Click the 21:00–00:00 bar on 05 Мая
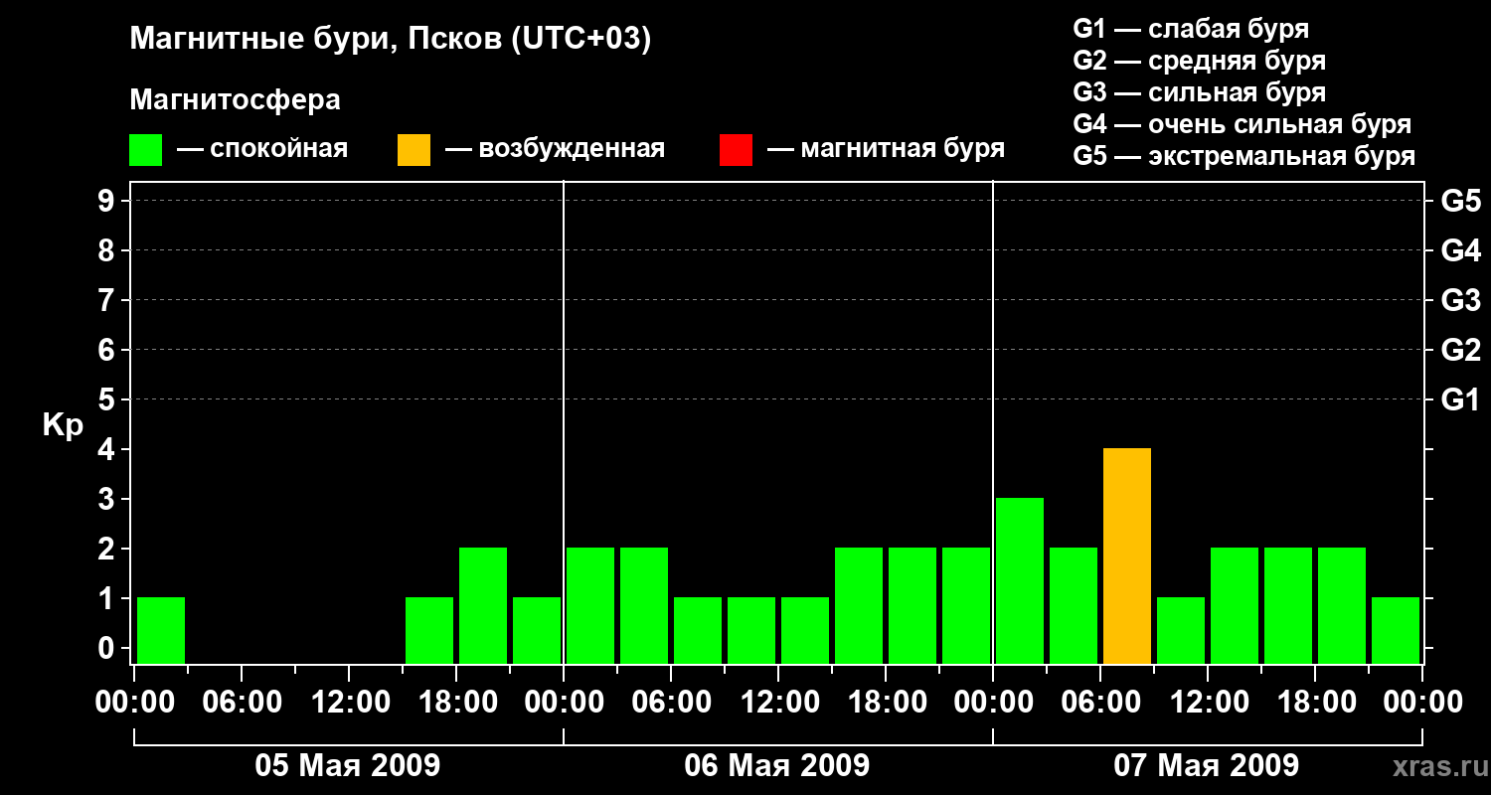This screenshot has height=795, width=1491. 537,630
